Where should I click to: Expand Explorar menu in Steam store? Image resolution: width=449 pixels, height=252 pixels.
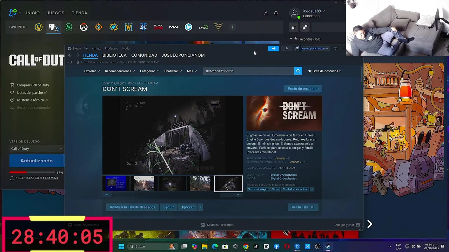(x=92, y=71)
